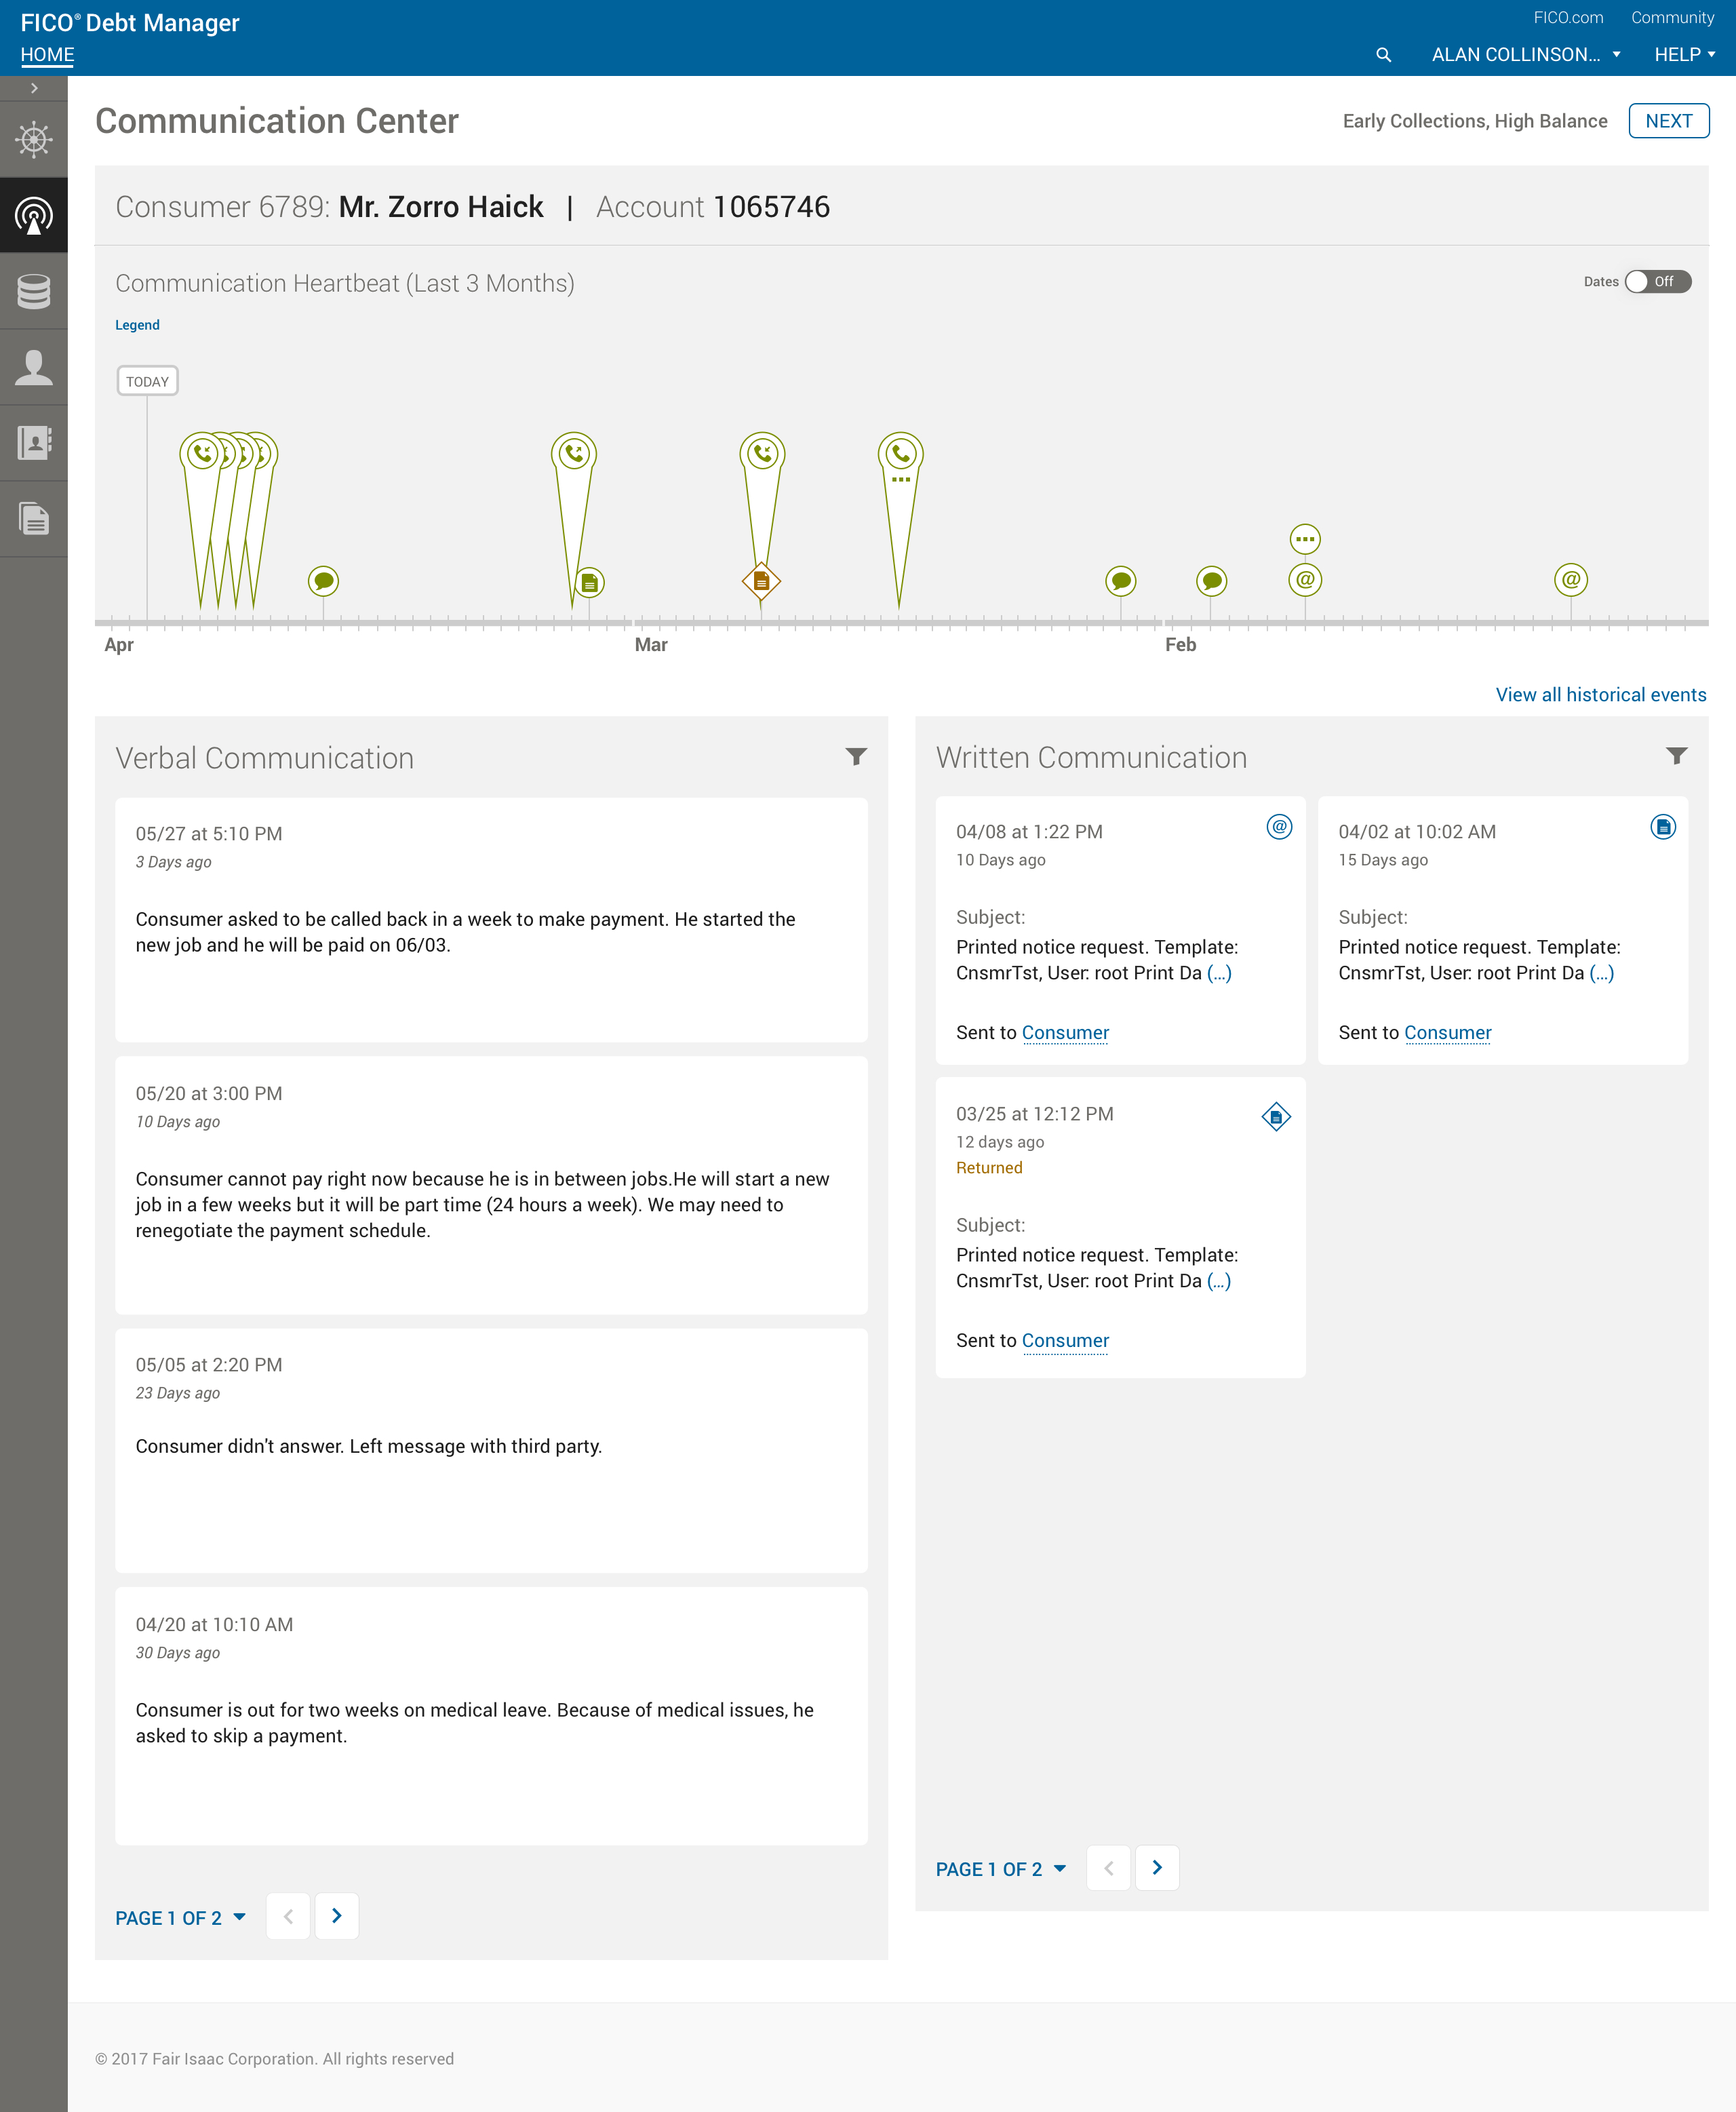The image size is (1736, 2112).
Task: Click the chat bubble marker just after Feb
Action: 1211,581
